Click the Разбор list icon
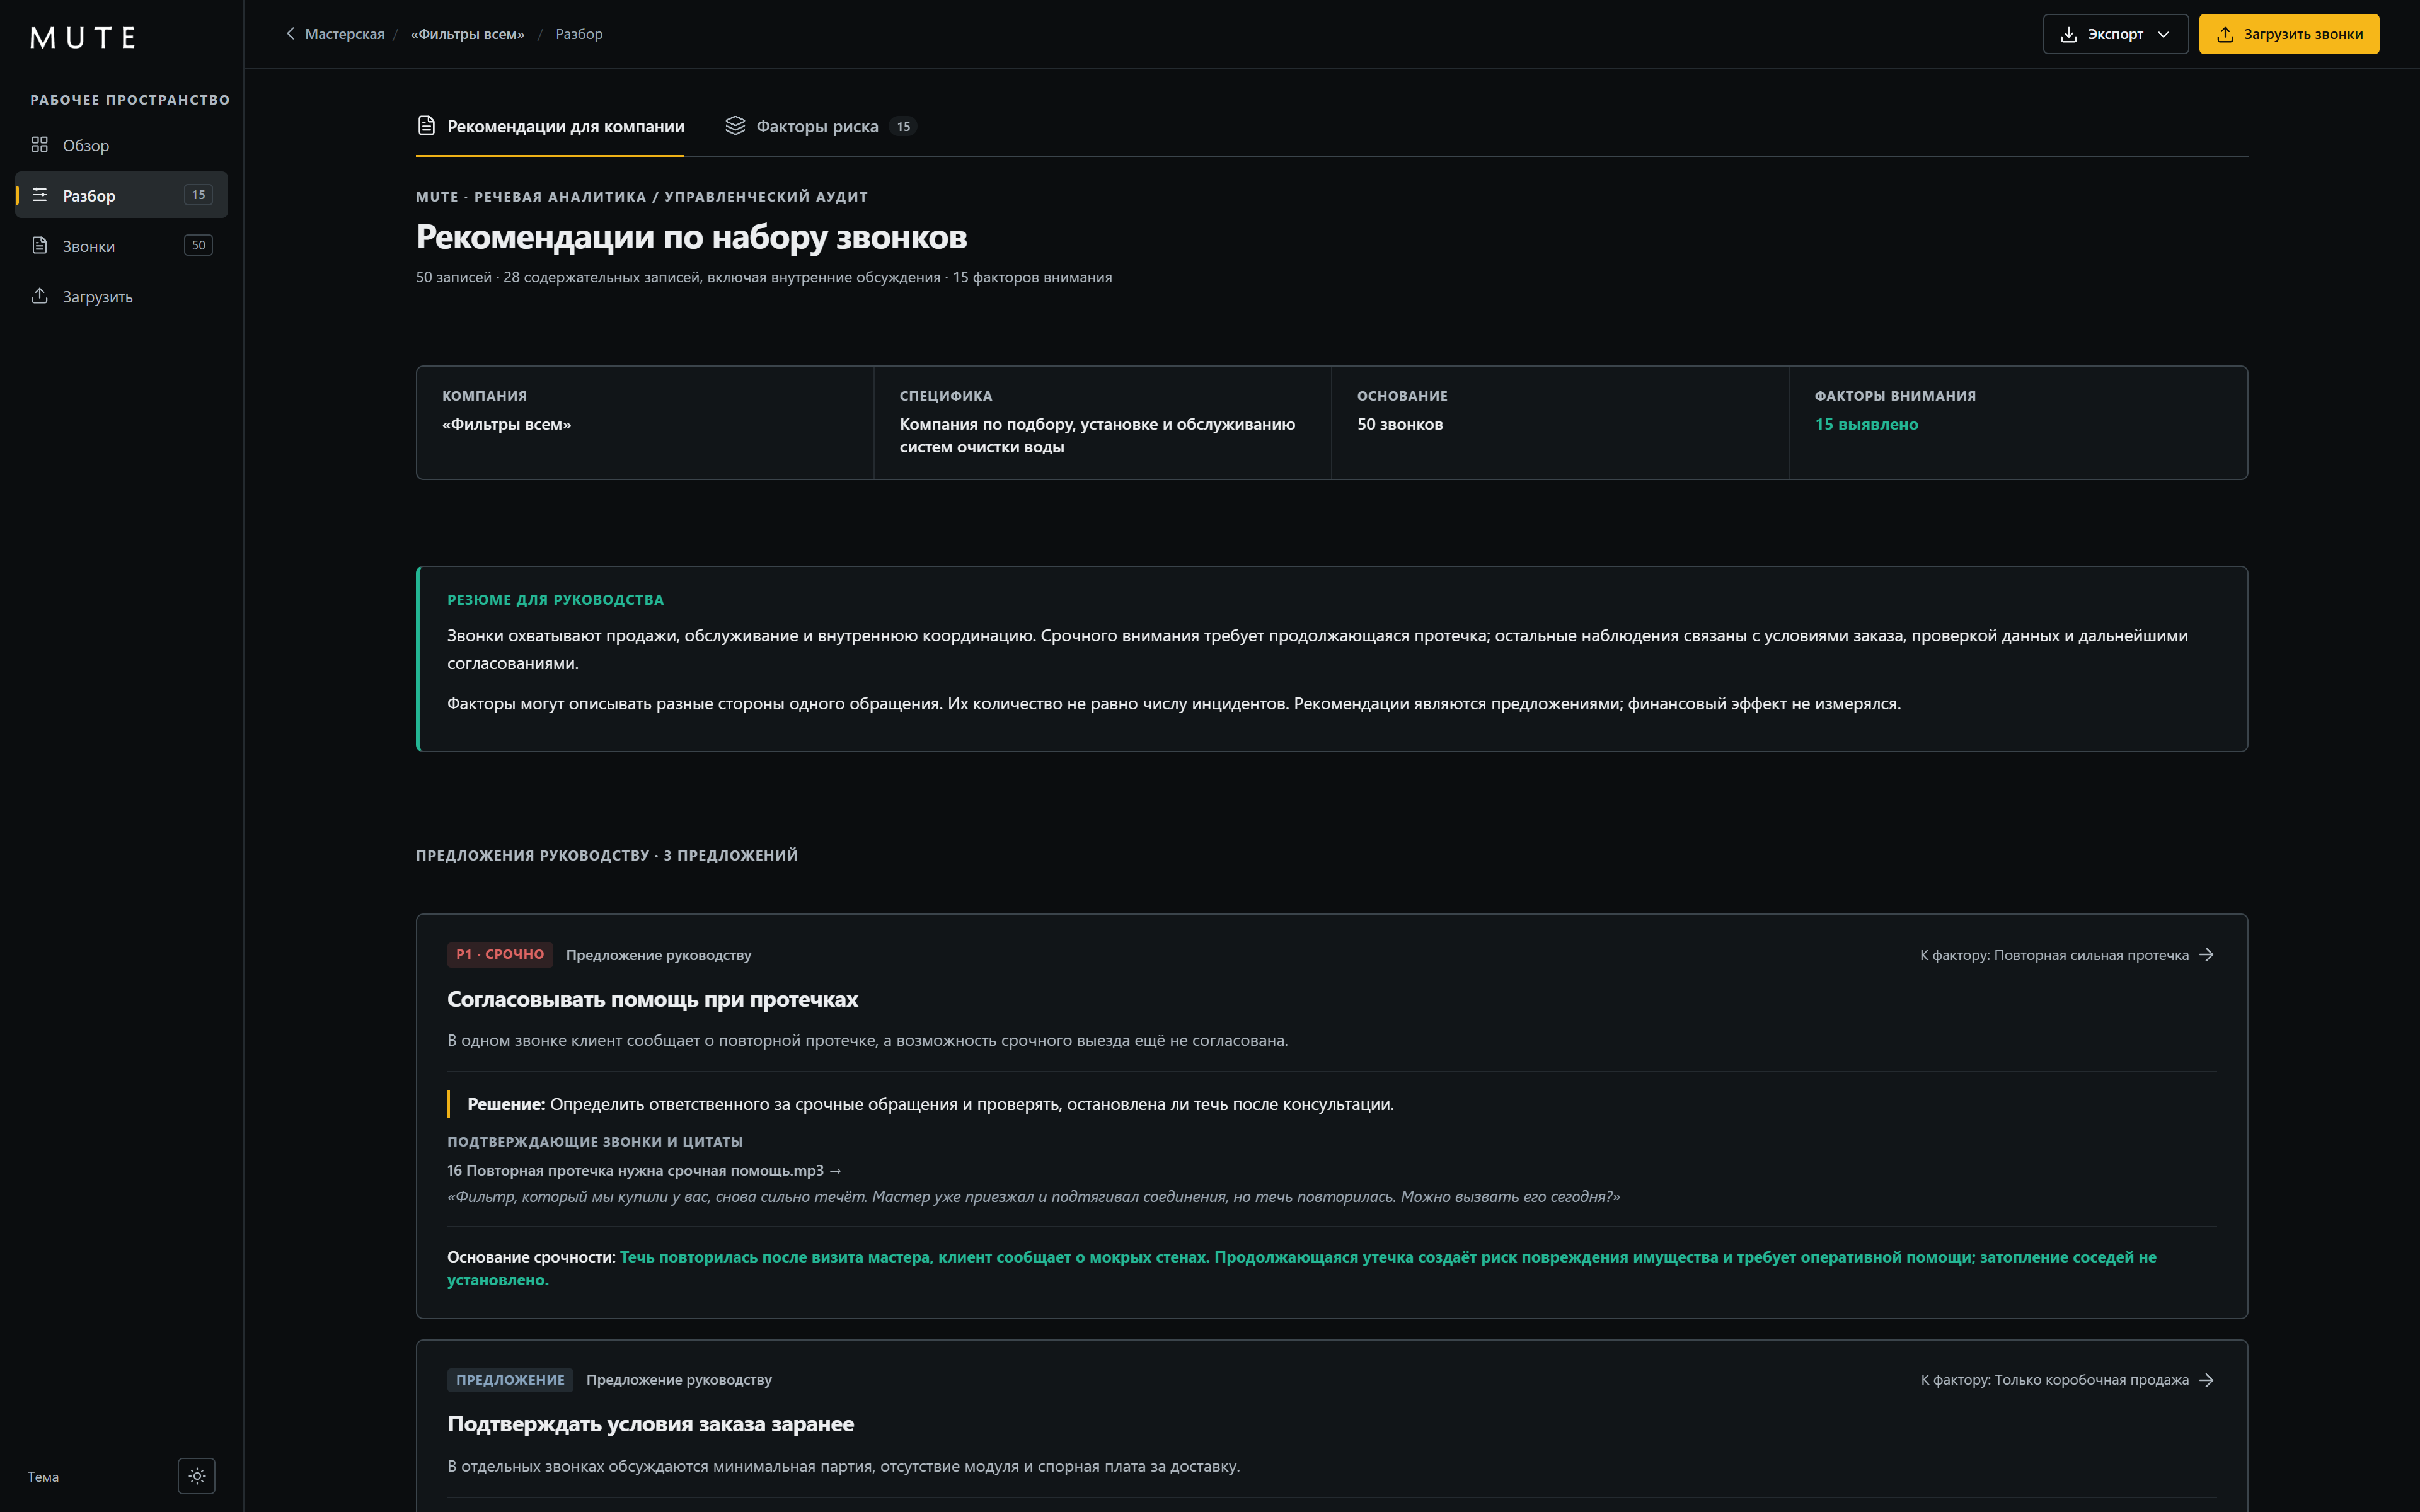This screenshot has width=2420, height=1512. point(40,195)
